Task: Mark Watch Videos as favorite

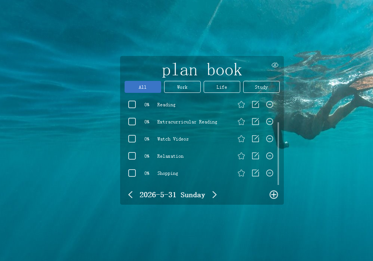Action: coord(241,139)
